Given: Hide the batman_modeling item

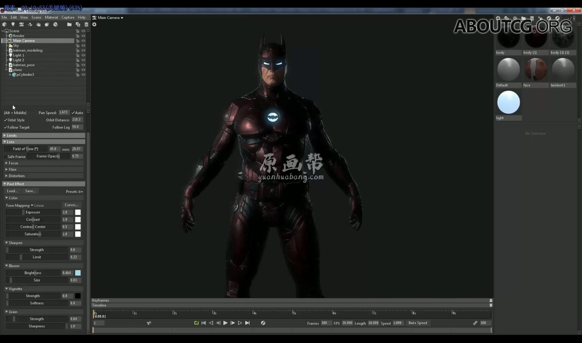Looking at the screenshot, I should [83, 50].
